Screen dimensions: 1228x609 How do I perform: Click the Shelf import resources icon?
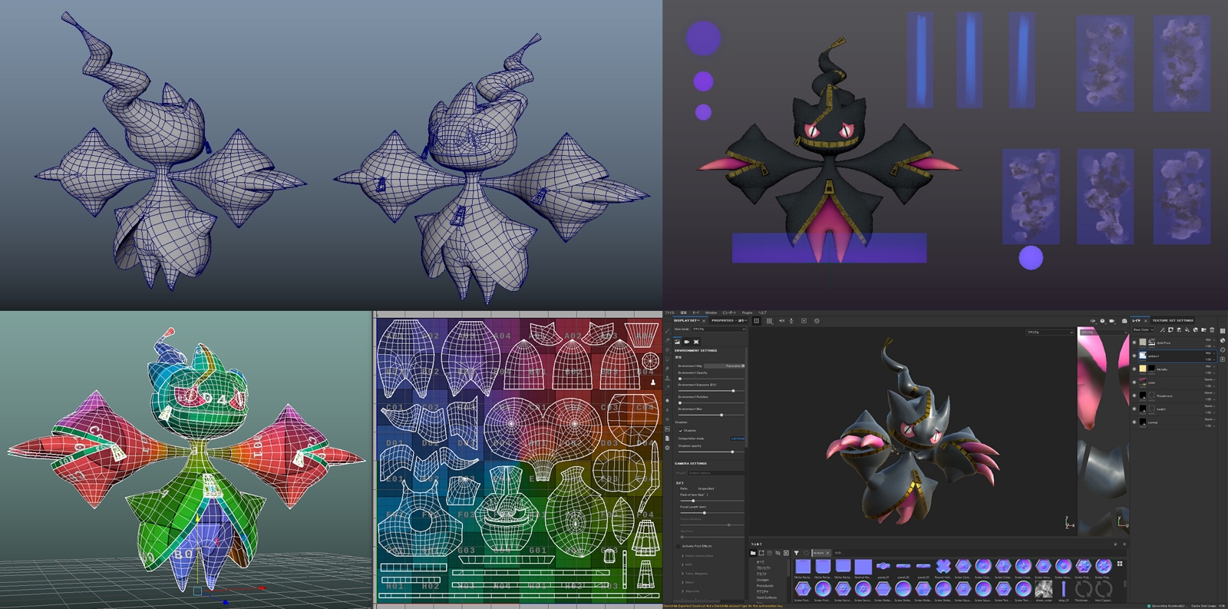point(786,553)
